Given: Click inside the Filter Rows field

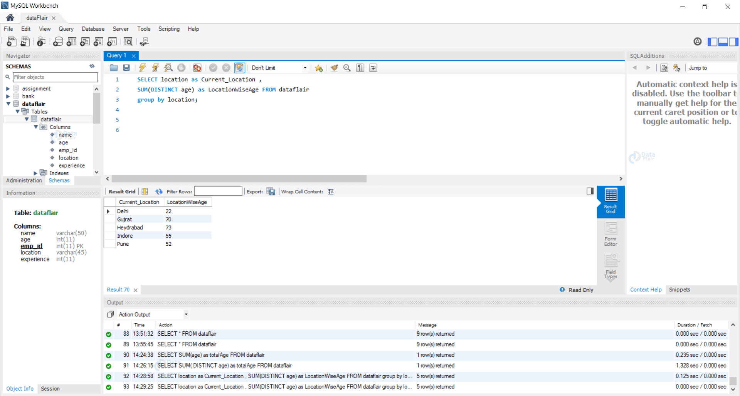Looking at the screenshot, I should pyautogui.click(x=218, y=191).
